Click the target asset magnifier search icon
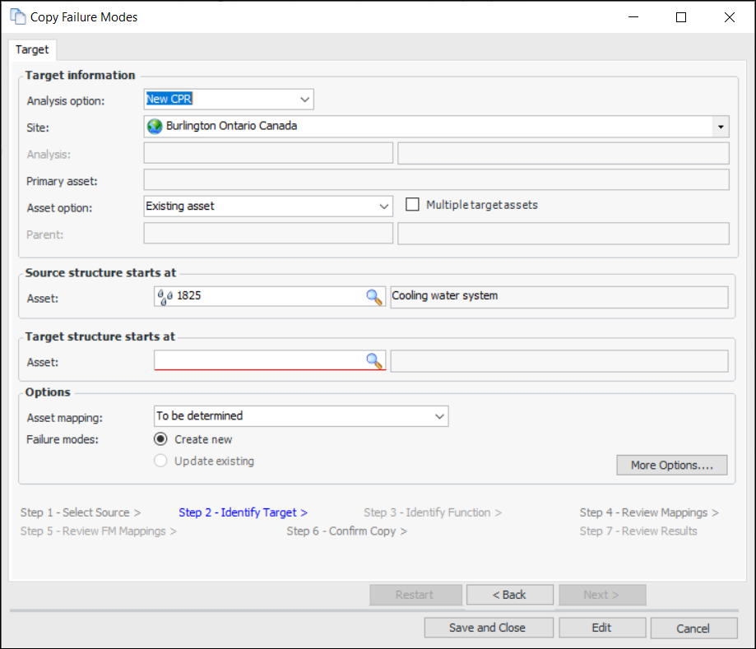Screen dimensions: 756x649 tap(374, 360)
